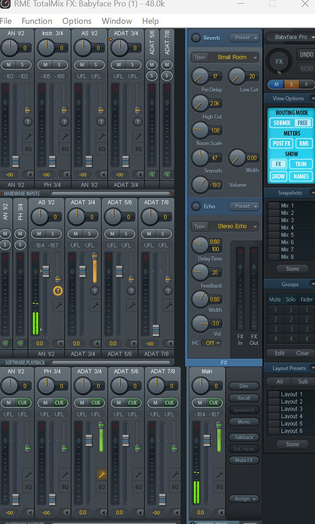Click T trim on Software Playback ADAT 3/4

pos(94,291)
